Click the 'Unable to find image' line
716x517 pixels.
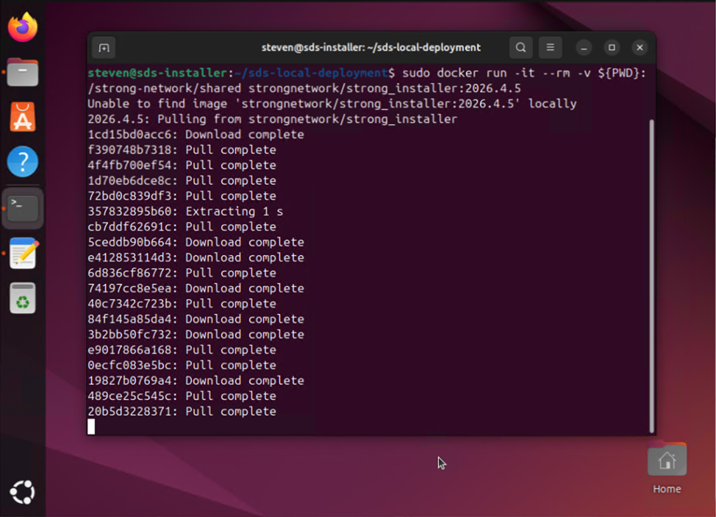(332, 104)
